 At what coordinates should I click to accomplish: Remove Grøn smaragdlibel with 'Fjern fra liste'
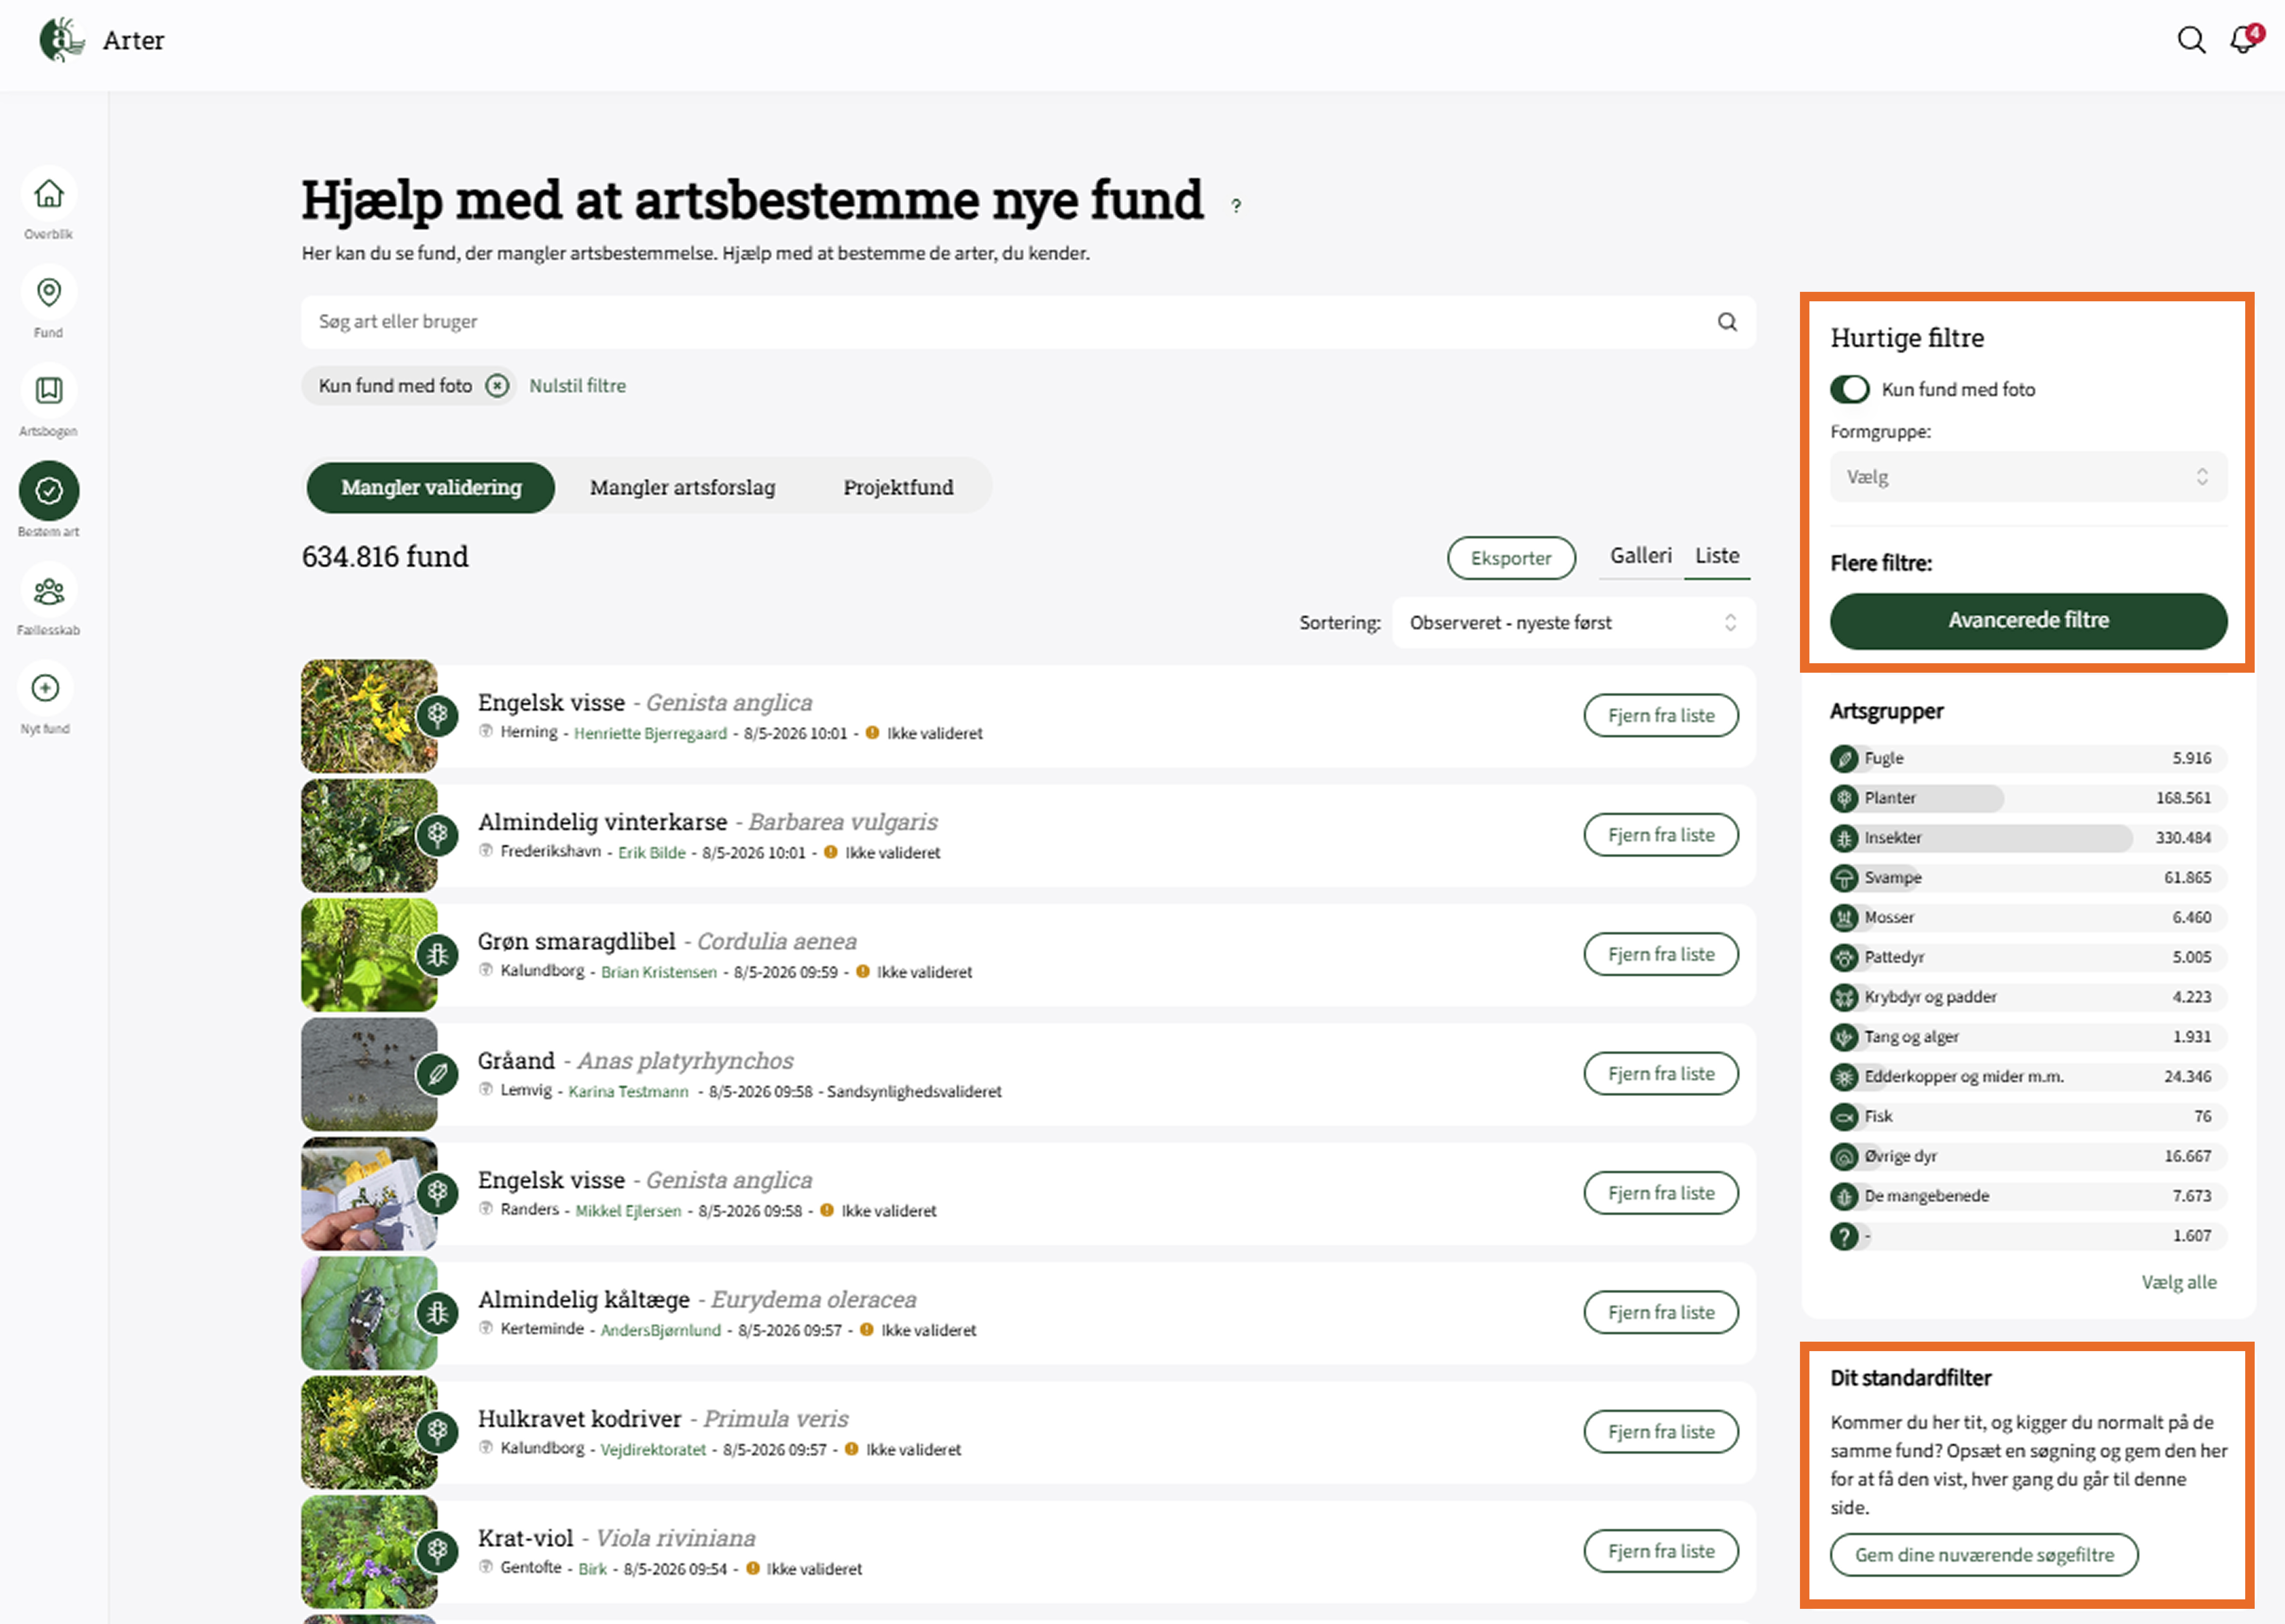click(x=1661, y=955)
